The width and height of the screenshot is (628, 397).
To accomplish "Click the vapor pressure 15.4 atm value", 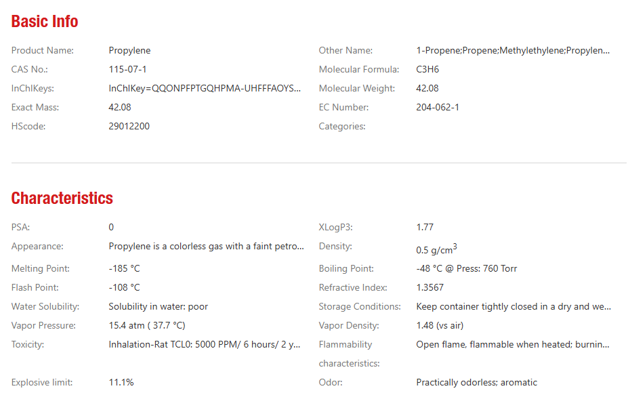I will [x=147, y=326].
